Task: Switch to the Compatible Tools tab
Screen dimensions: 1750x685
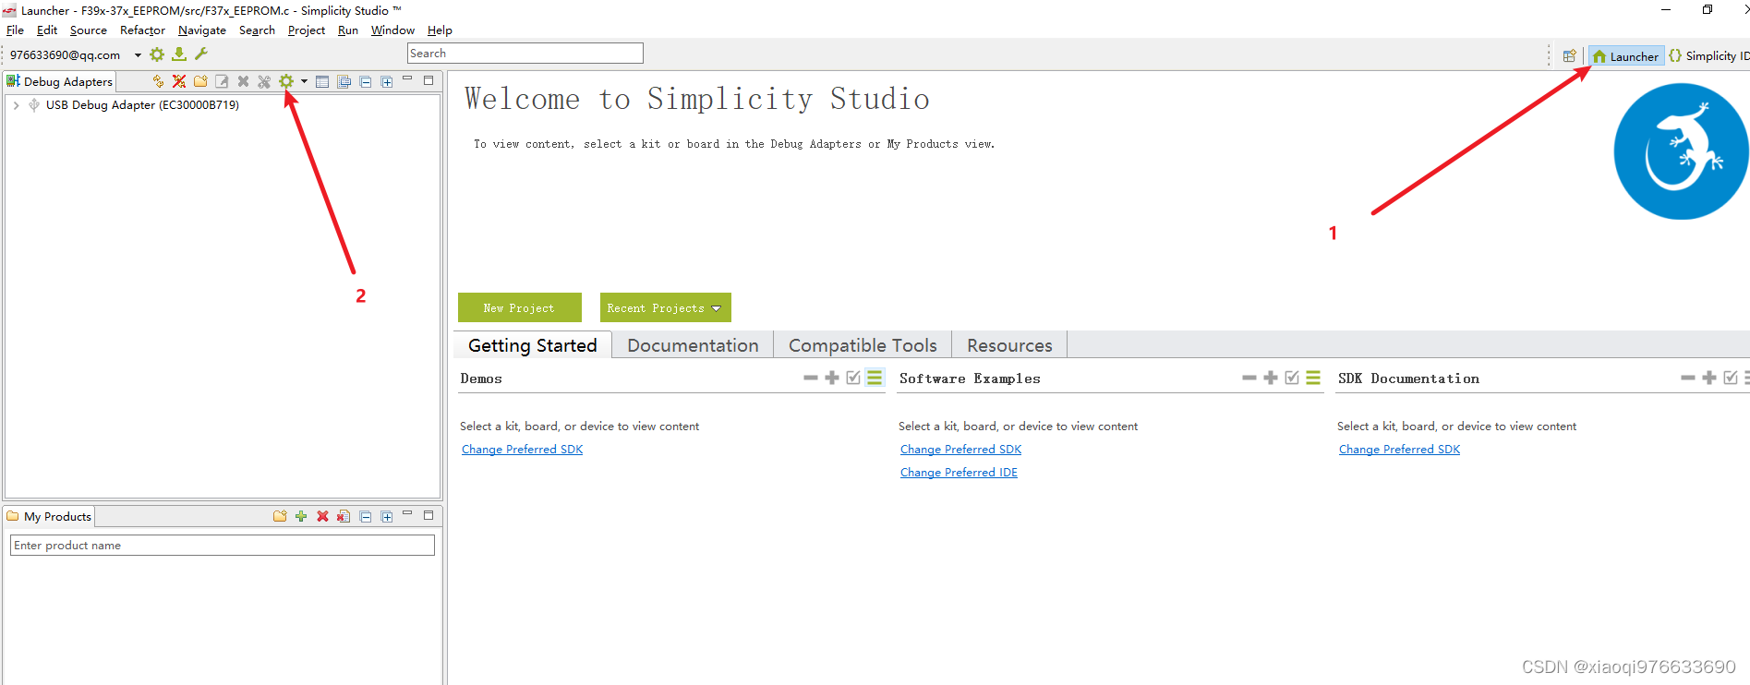Action: click(x=863, y=345)
